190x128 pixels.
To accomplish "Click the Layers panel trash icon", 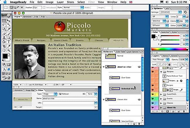I will pyautogui.click(x=184, y=111).
